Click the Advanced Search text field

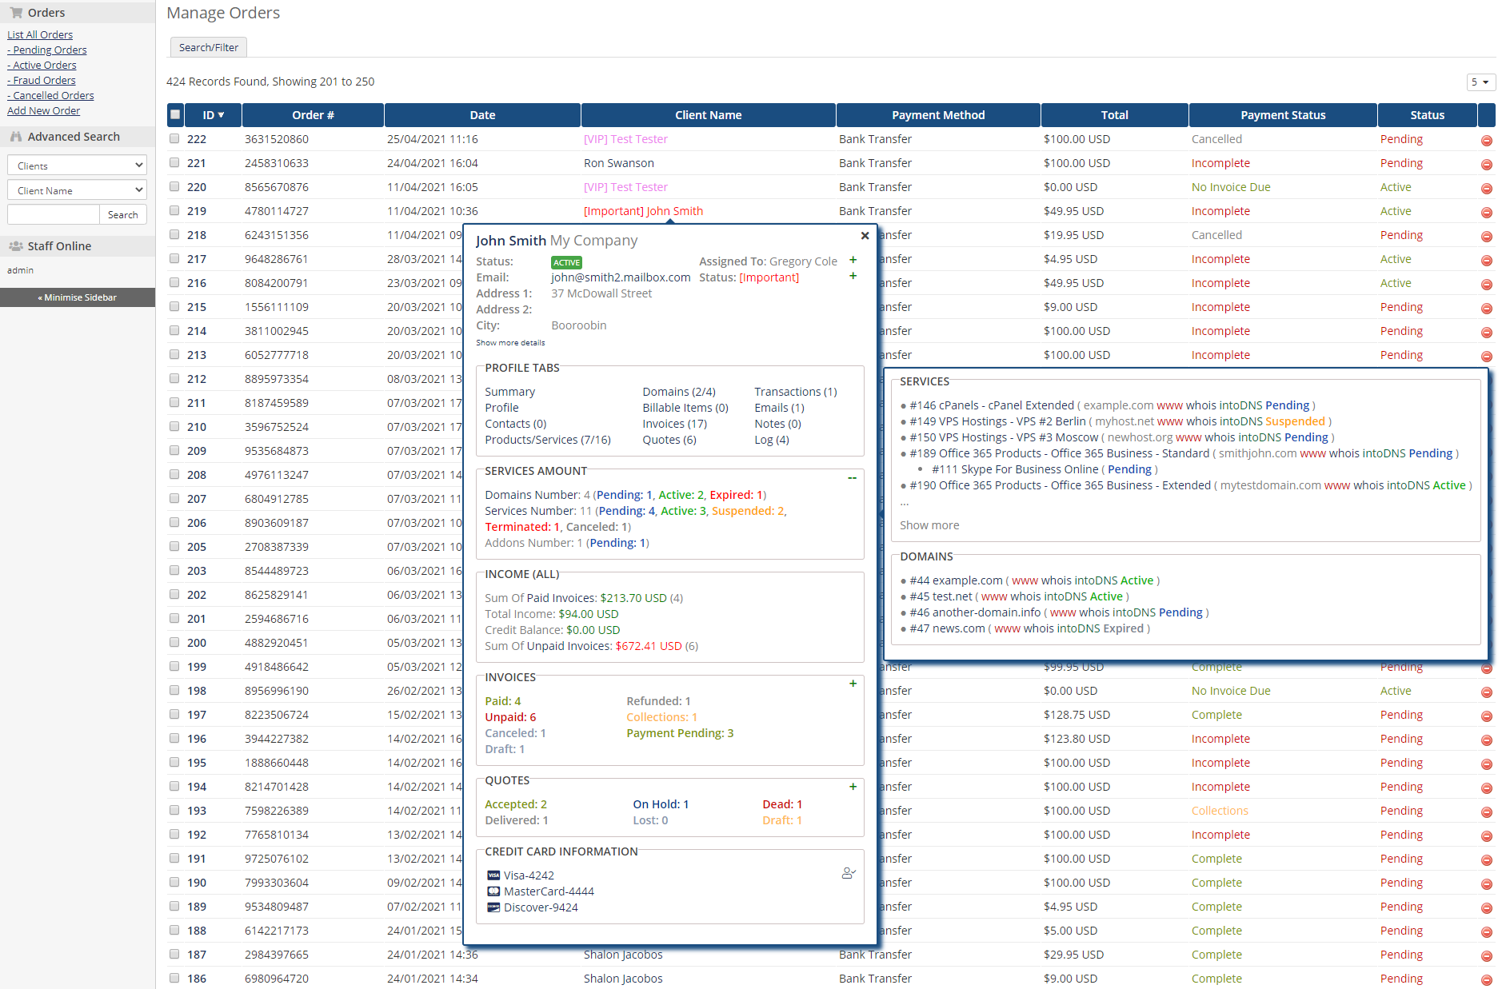point(53,214)
